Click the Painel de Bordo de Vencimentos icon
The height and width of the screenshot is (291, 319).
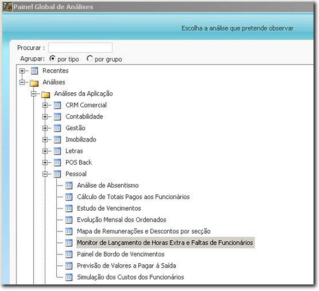tap(69, 254)
